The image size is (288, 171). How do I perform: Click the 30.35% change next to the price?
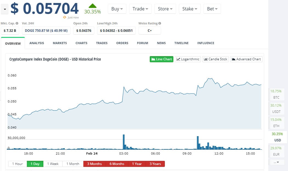coord(93,12)
